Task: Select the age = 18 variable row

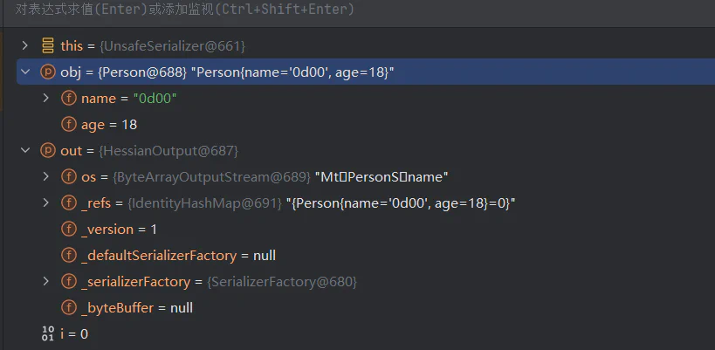Action: (x=366, y=125)
